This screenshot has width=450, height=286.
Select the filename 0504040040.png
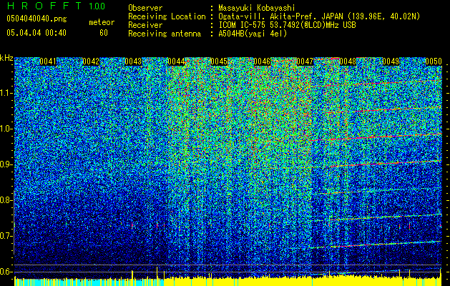coord(36,19)
